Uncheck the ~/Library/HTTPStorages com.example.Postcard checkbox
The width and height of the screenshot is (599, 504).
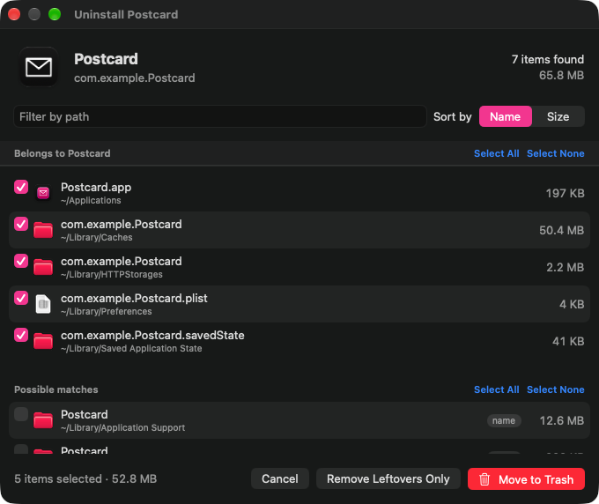[21, 262]
